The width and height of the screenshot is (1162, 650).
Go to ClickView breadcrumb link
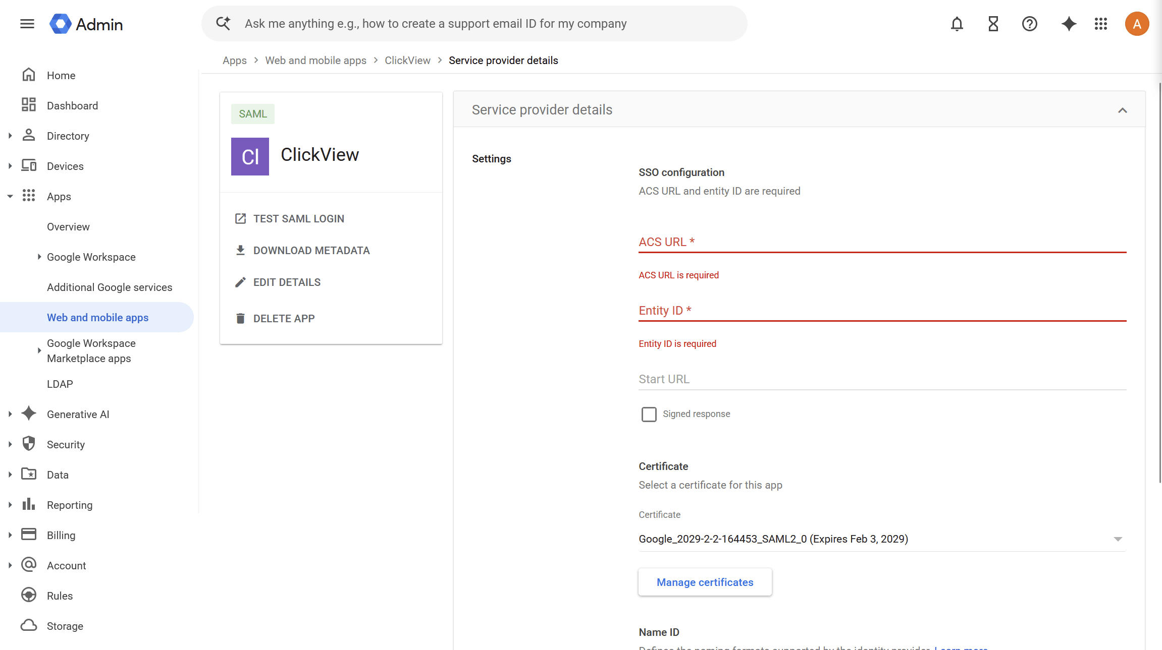pyautogui.click(x=407, y=61)
